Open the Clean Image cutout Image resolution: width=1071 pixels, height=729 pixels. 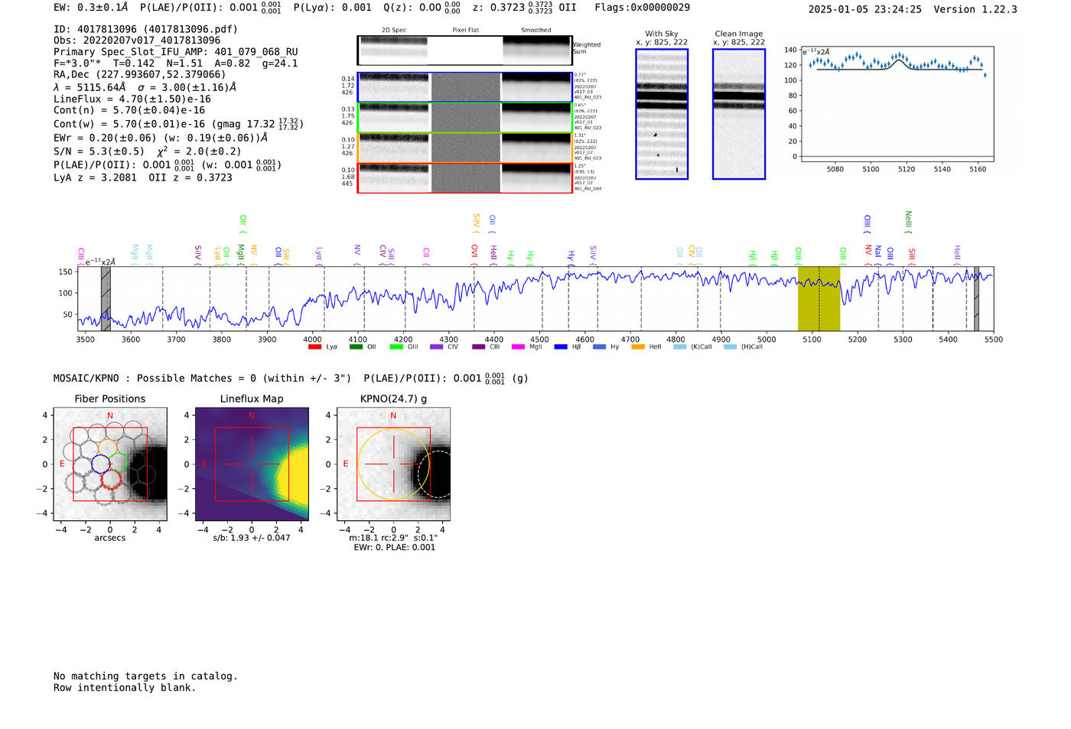[739, 115]
